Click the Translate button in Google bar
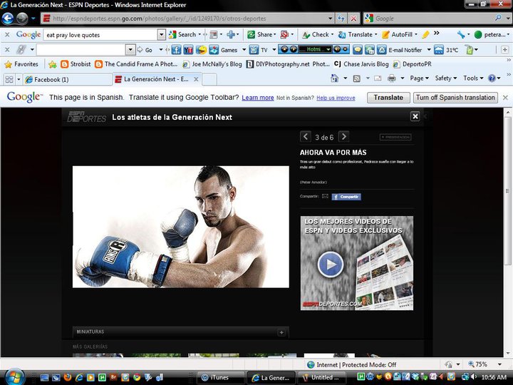513x385 pixels. (388, 98)
